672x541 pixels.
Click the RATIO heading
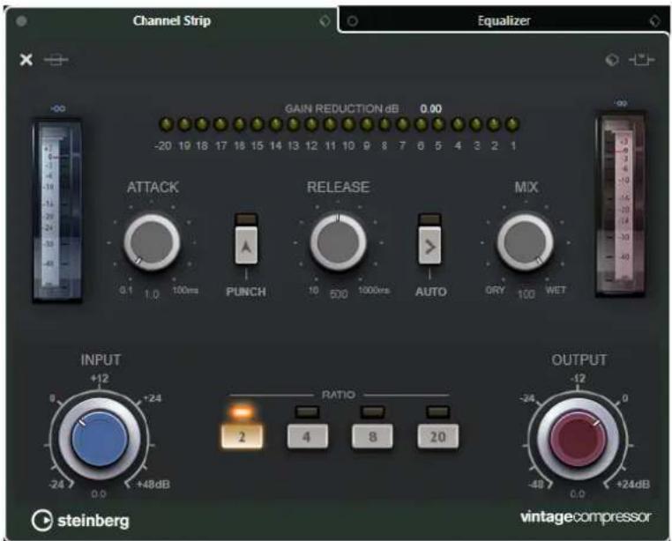338,395
